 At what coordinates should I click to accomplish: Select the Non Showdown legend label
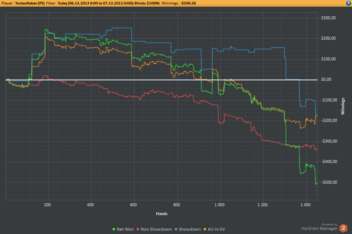156,229
